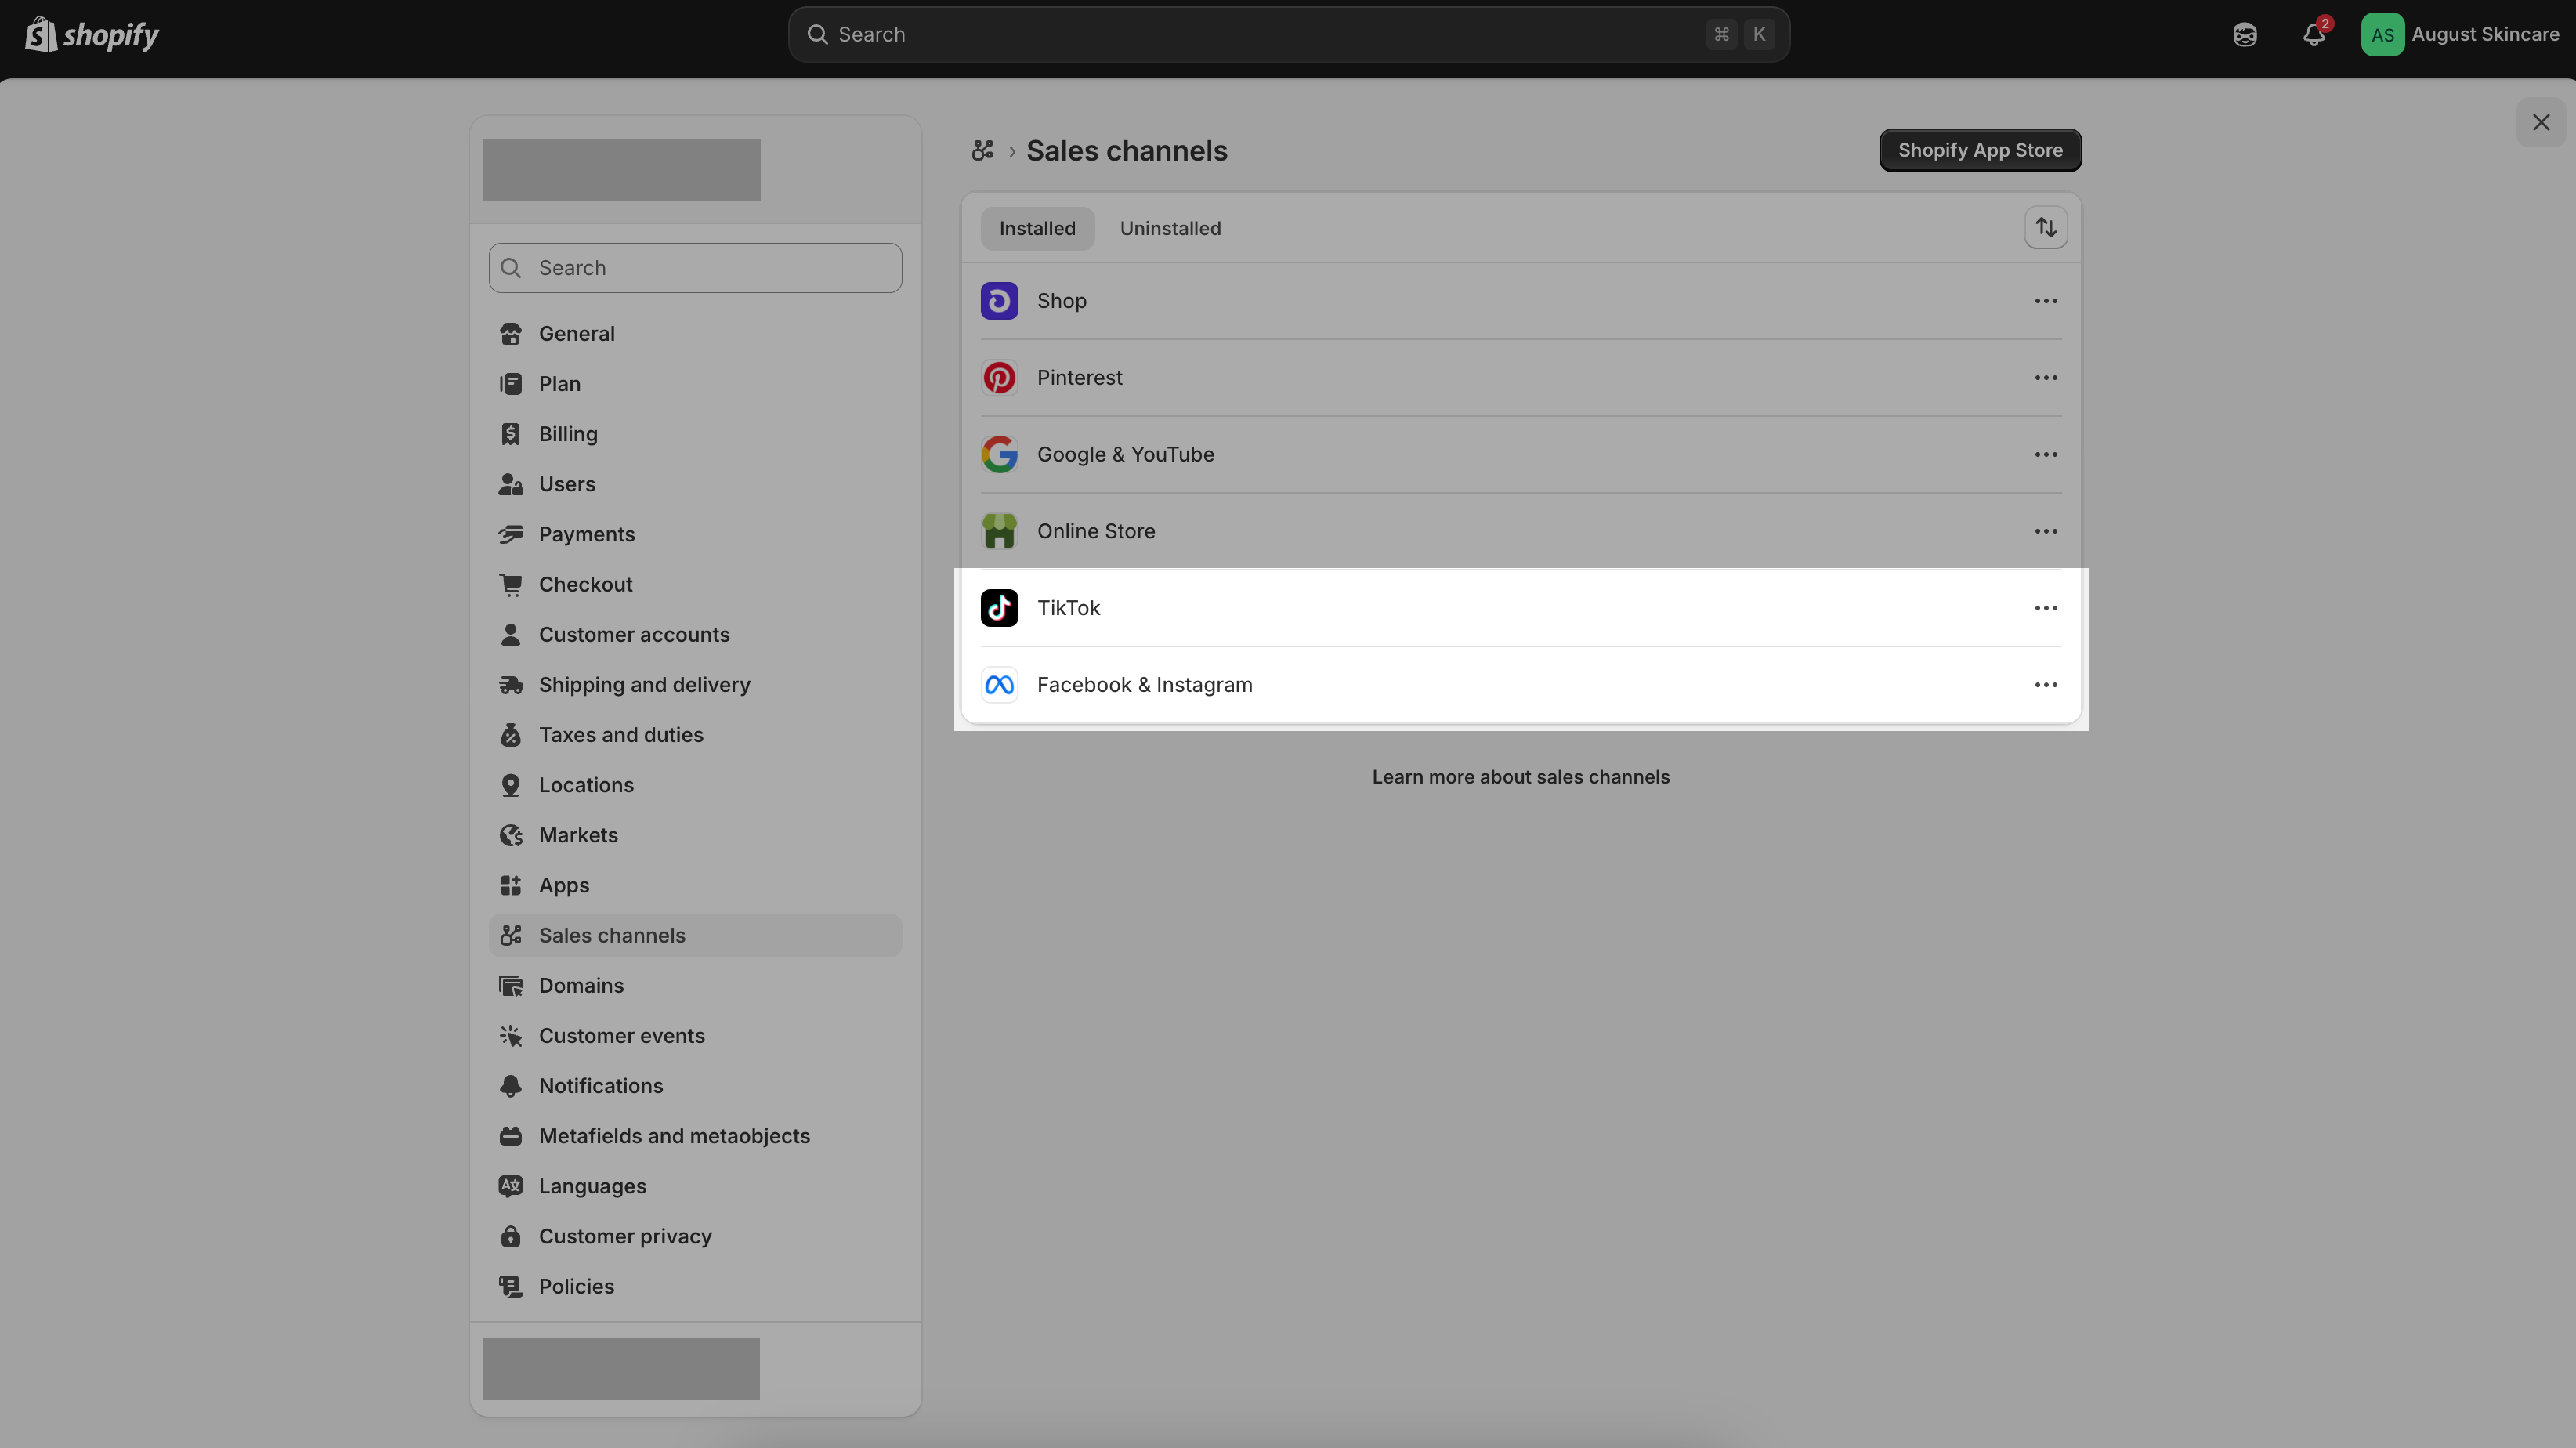Screen dimensions: 2576x1448
Task: Open Users settings
Action: [695, 484]
